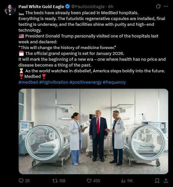Expand the attached hospital image
Screen dimensions: 173x187
93,131
